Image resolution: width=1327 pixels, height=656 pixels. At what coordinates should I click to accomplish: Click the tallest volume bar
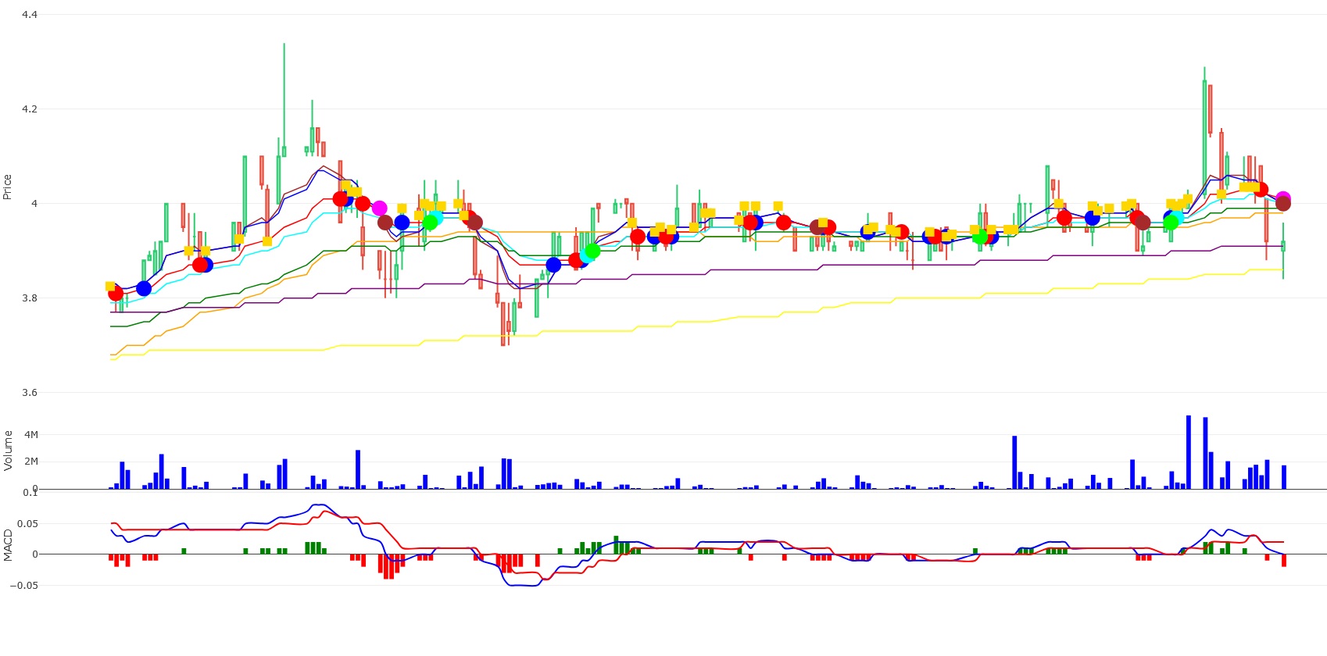(x=1189, y=452)
